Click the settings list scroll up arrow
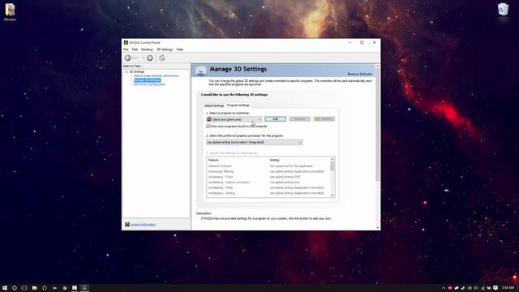 332,159
